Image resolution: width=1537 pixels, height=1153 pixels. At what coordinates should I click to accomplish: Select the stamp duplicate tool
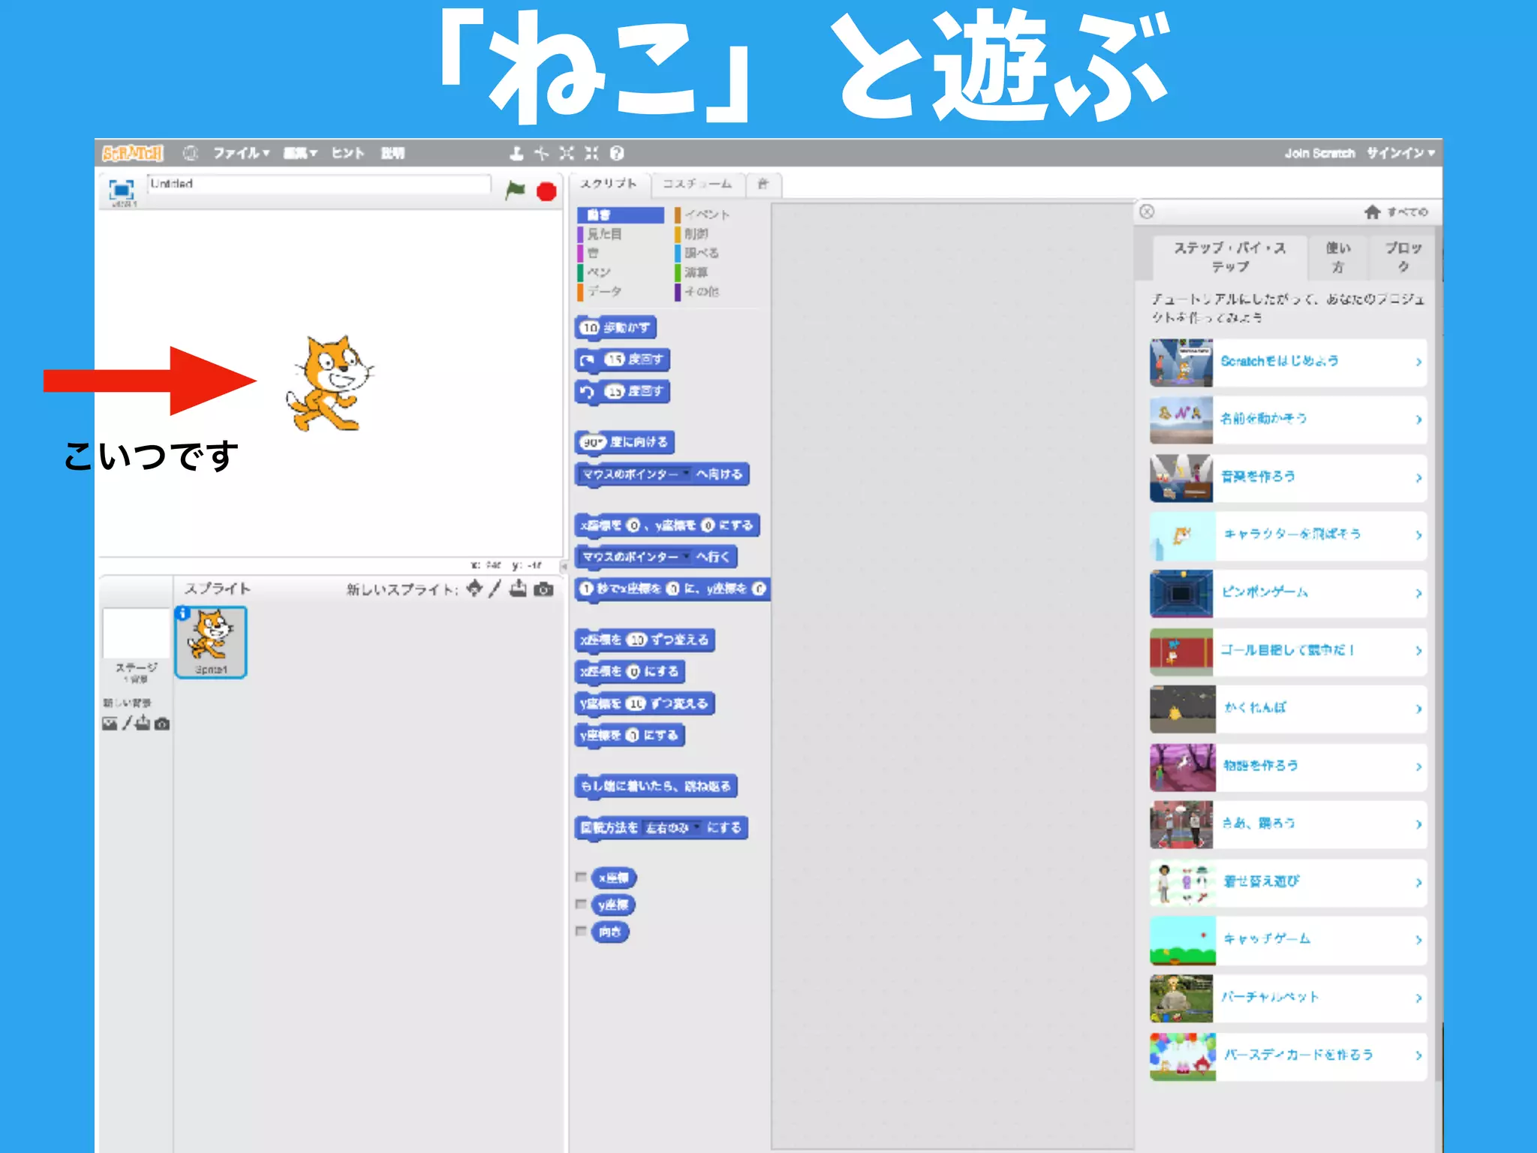(x=516, y=153)
